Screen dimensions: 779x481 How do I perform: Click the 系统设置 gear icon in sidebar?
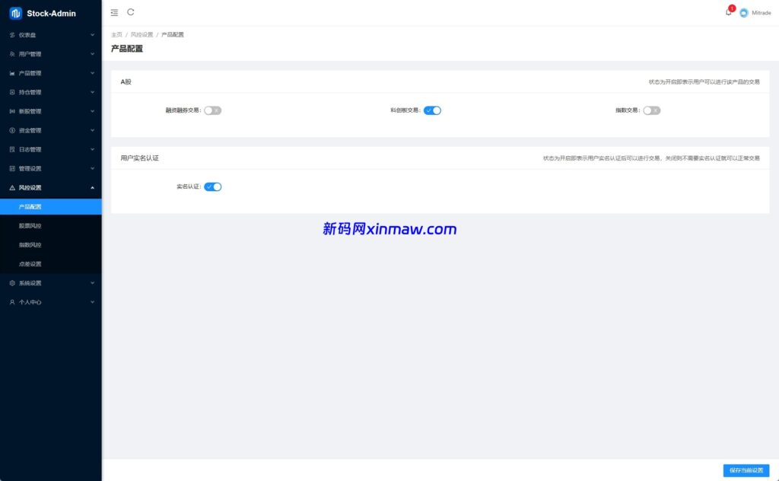click(12, 283)
